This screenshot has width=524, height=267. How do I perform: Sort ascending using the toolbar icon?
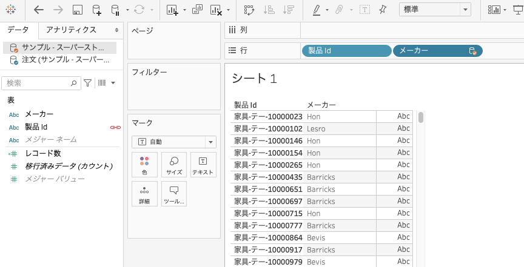(x=269, y=10)
